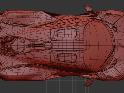124x93 pixels.
Task: Click the dark vertical grid axis line
Action: [x=69, y=85]
